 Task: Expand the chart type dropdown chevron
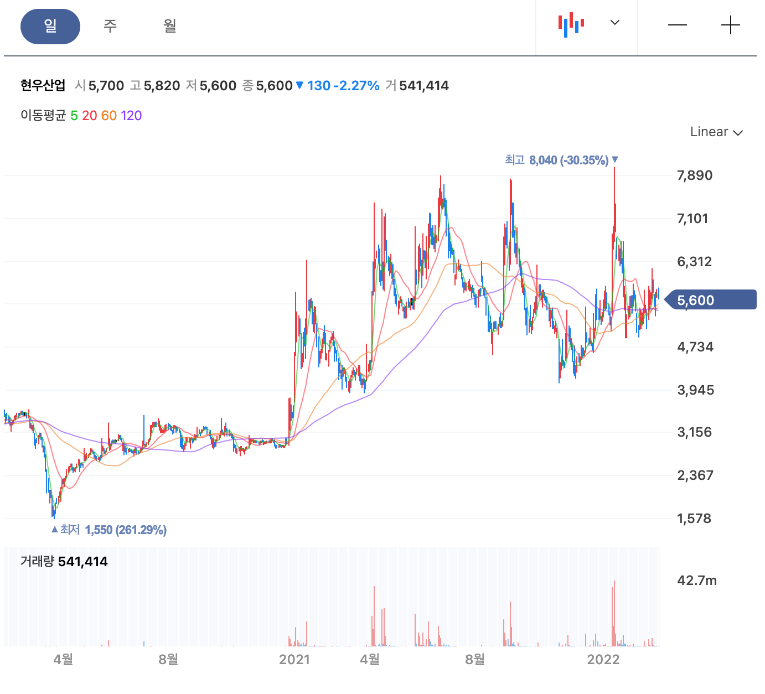click(x=614, y=23)
